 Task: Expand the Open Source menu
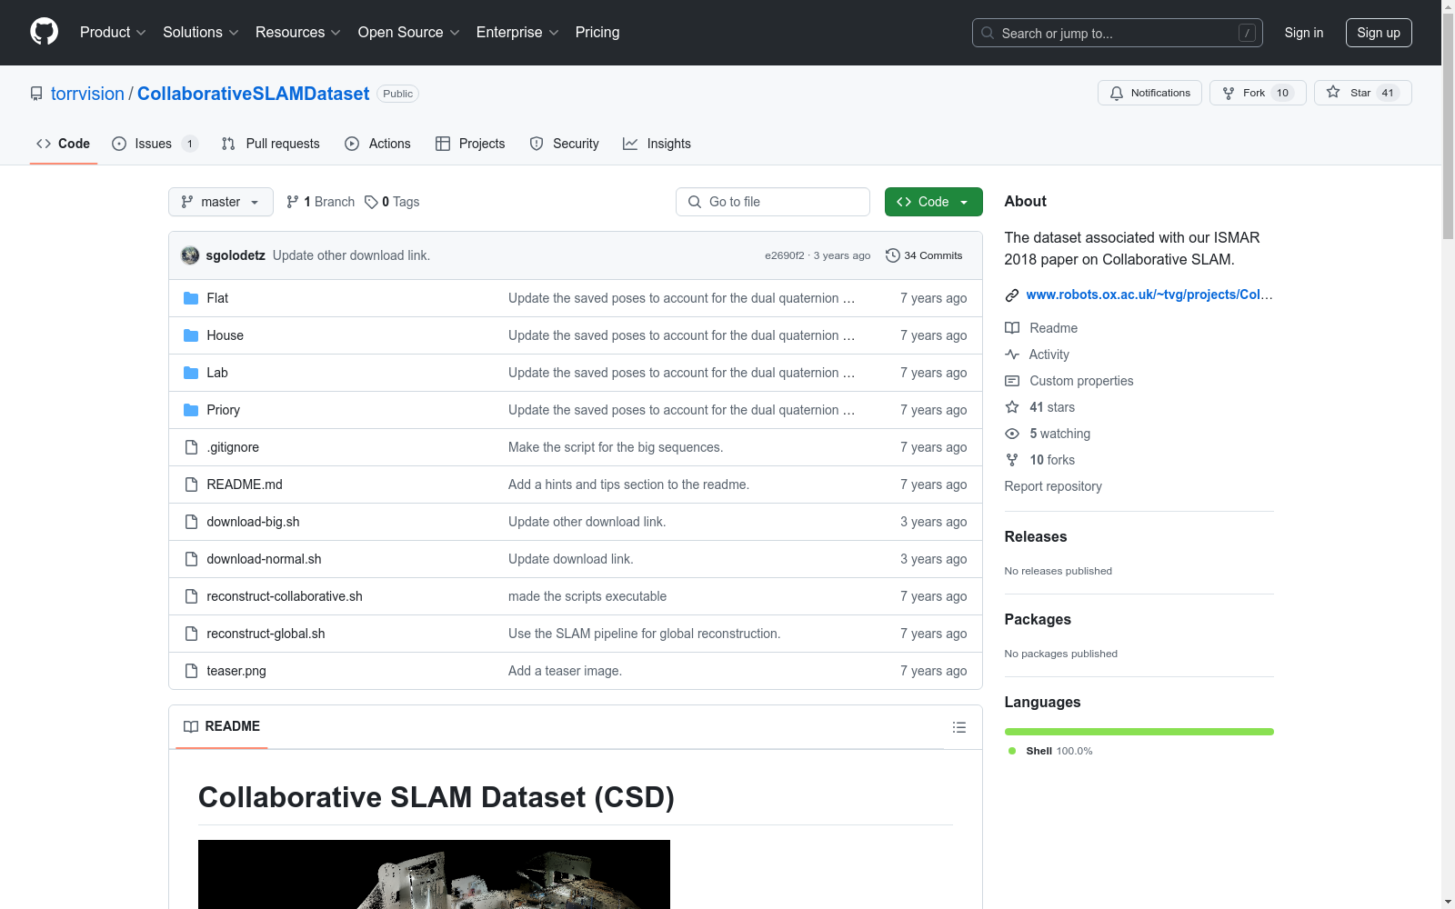[409, 32]
